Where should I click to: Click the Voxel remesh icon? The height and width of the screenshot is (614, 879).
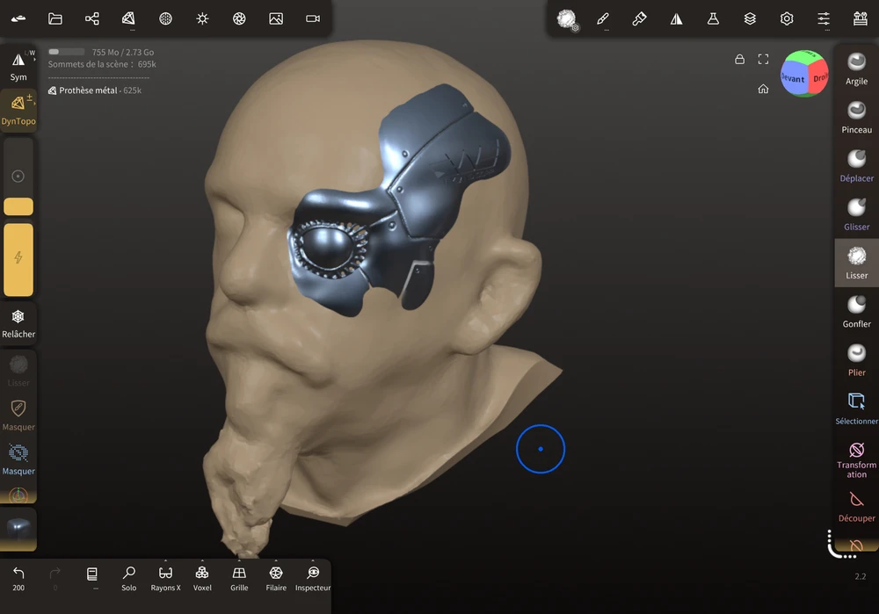(x=202, y=577)
